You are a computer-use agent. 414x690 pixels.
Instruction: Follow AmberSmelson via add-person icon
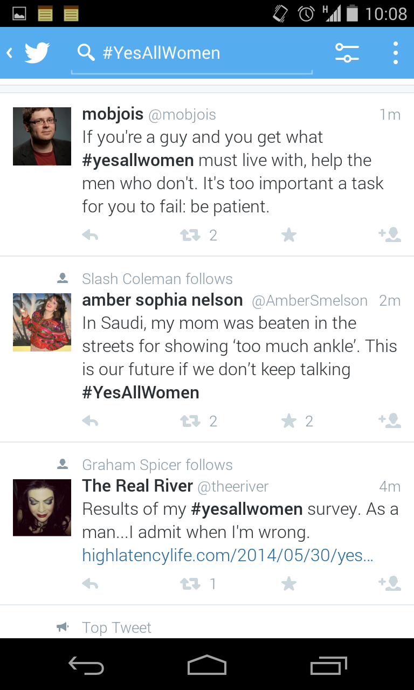coord(390,421)
